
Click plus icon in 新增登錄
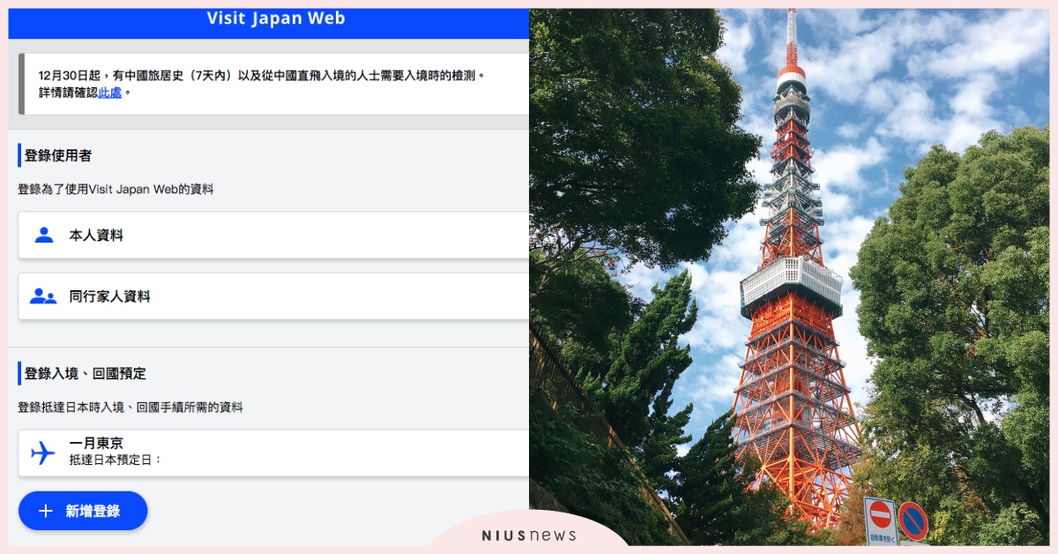click(46, 511)
